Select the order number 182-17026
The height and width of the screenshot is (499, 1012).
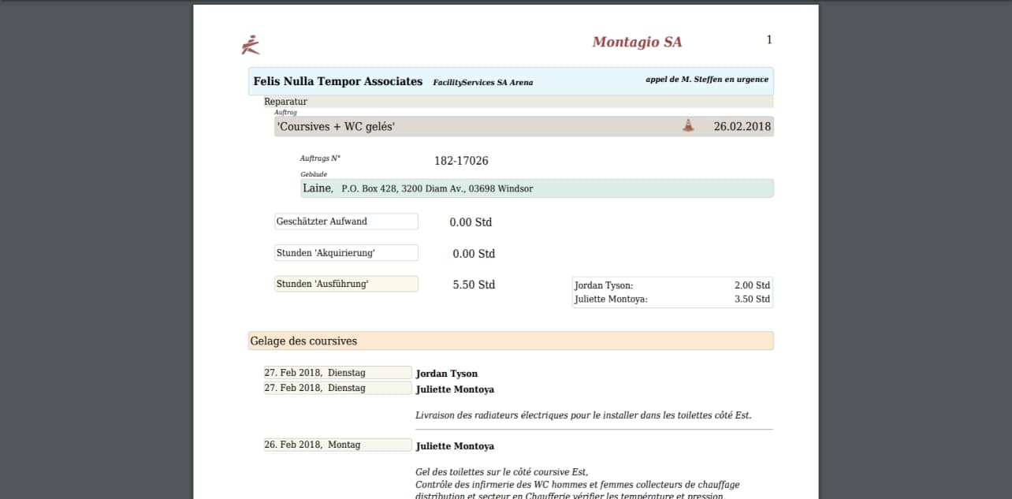[x=461, y=161]
